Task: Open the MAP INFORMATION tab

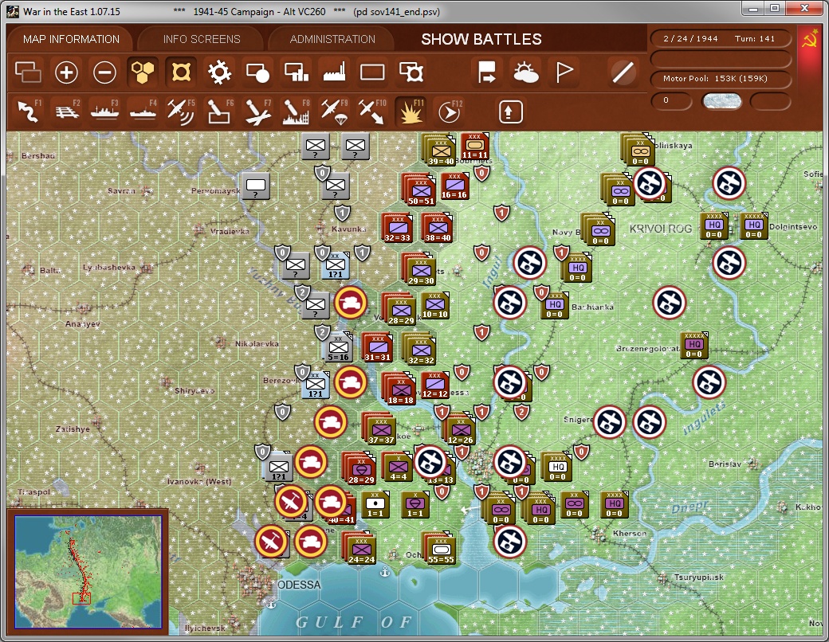Action: coord(71,39)
